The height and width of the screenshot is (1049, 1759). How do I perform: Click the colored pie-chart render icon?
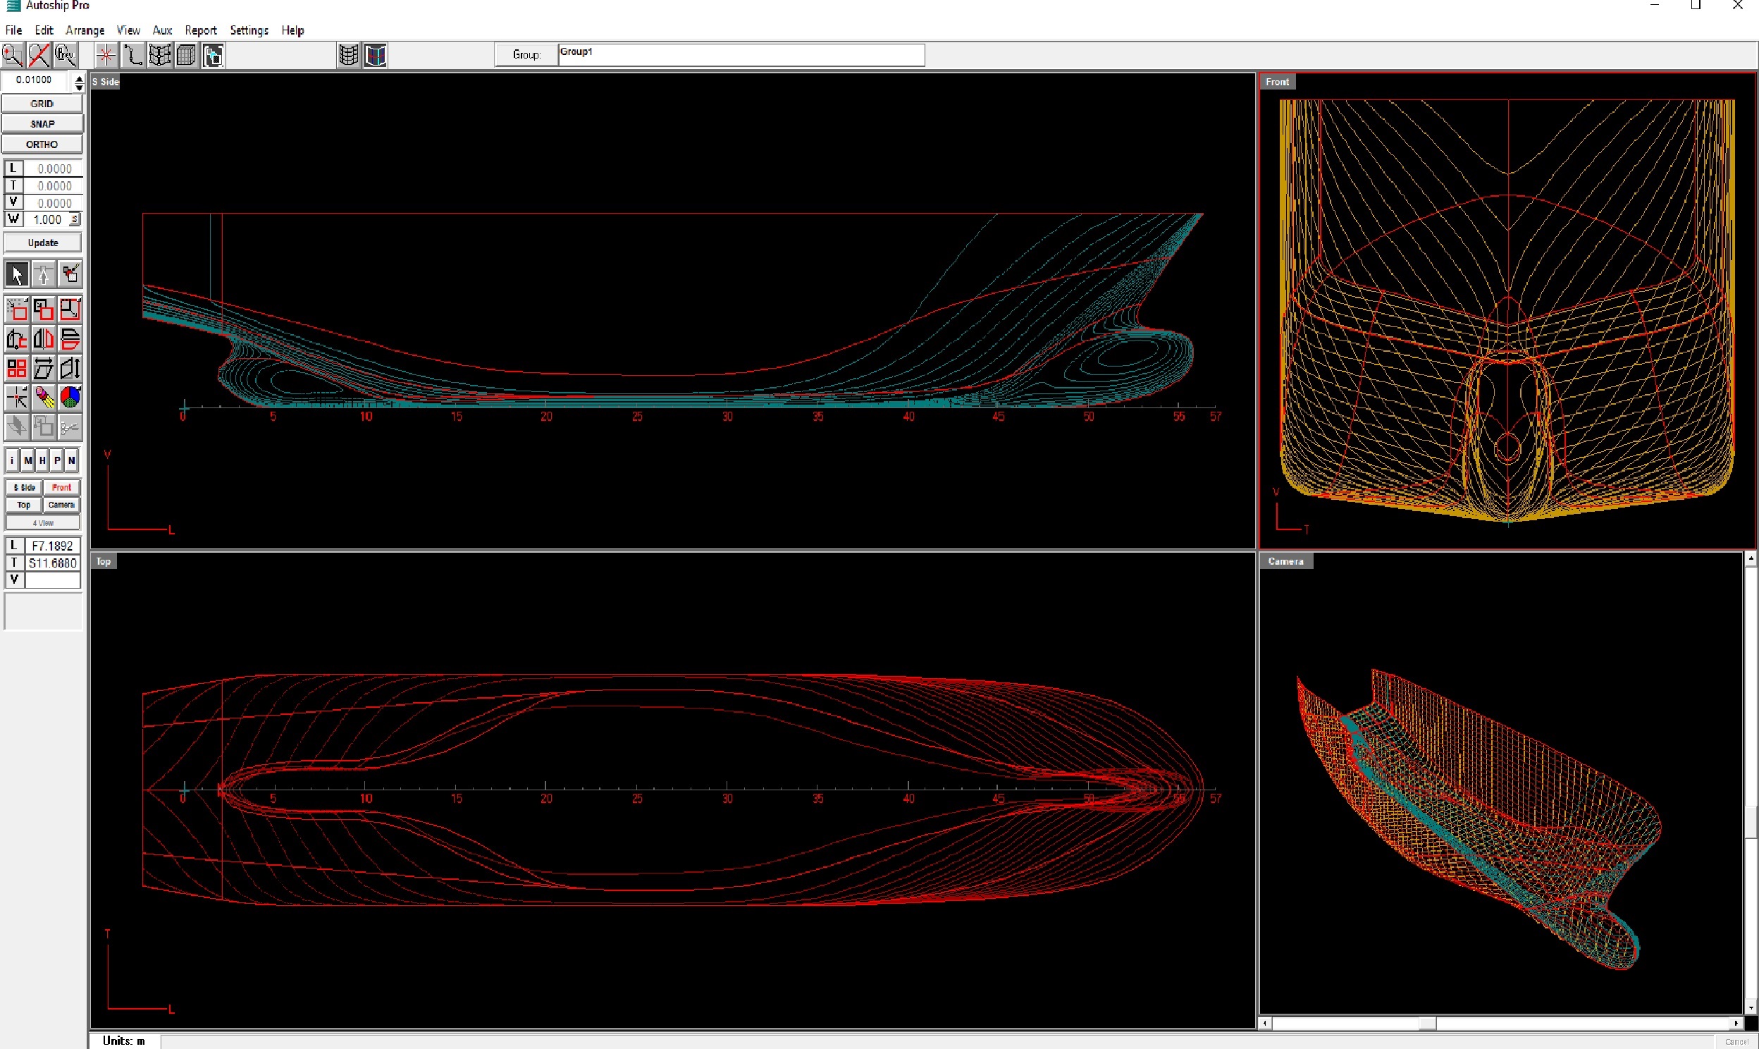tap(70, 398)
